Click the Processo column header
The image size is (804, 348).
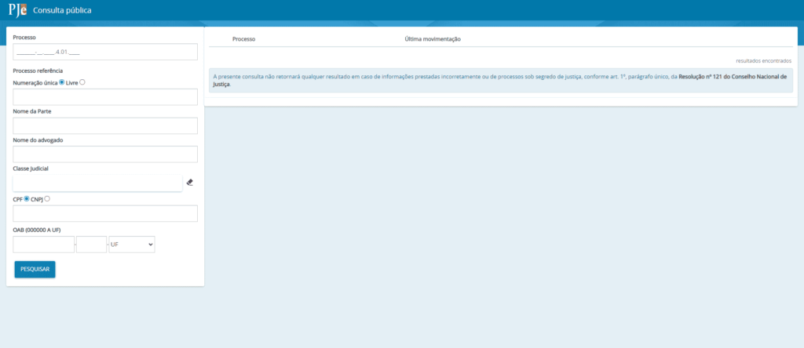(243, 38)
